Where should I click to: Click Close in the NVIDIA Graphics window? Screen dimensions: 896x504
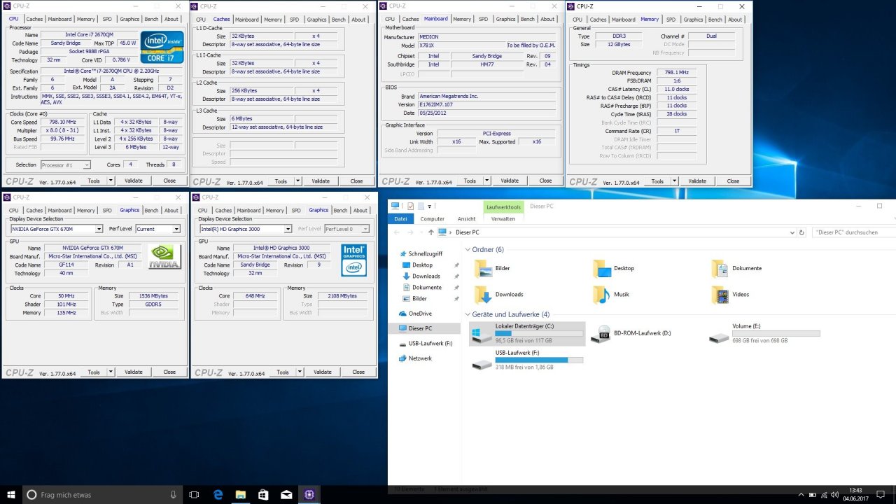(x=169, y=372)
